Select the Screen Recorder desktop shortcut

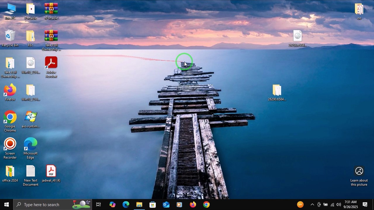point(10,149)
